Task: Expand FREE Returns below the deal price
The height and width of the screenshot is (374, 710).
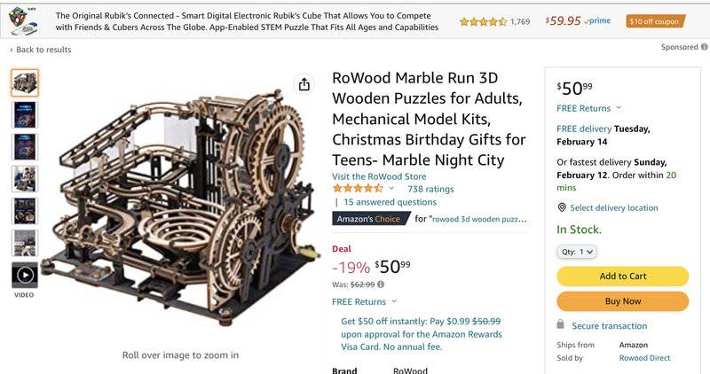Action: click(394, 302)
